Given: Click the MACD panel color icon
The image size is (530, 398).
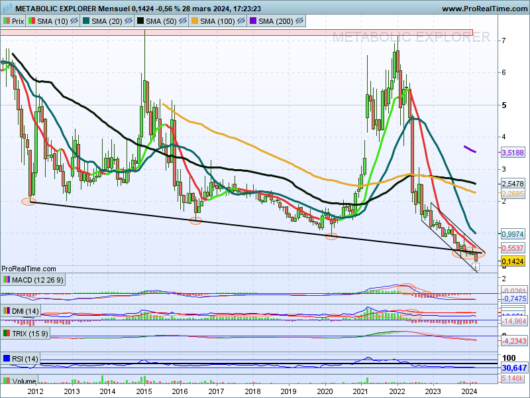Looking at the screenshot, I should (7, 280).
